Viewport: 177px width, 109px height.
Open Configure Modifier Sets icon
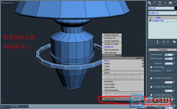[x=174, y=42]
